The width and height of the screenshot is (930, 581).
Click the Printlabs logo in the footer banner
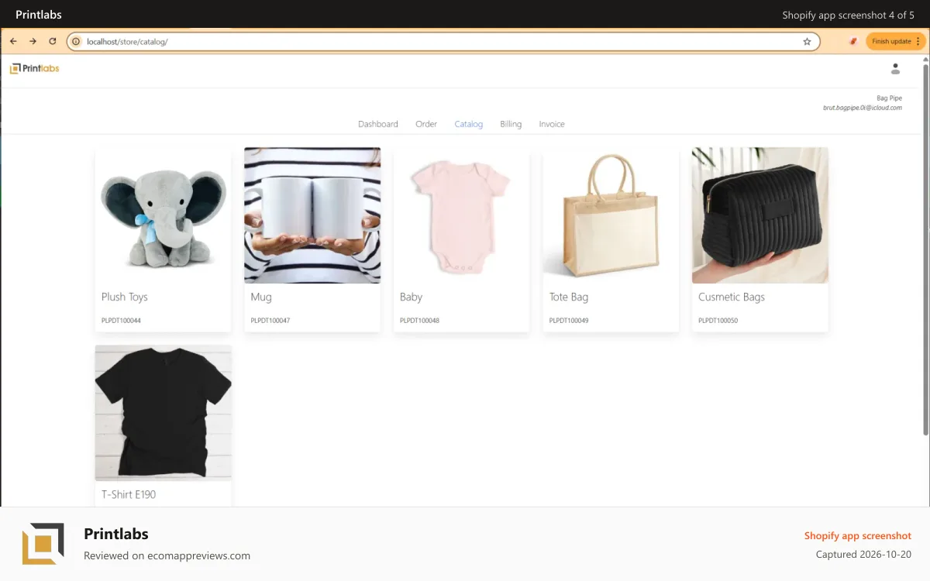pyautogui.click(x=43, y=544)
